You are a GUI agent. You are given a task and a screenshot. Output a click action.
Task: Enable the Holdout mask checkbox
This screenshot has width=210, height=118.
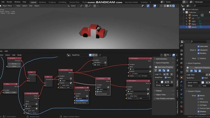click(x=199, y=58)
